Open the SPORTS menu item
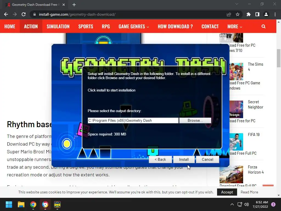Viewport: 281px width, 211px height. point(86,26)
